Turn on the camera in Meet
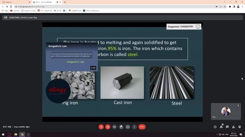This screenshot has height=137, width=245. click(108, 127)
